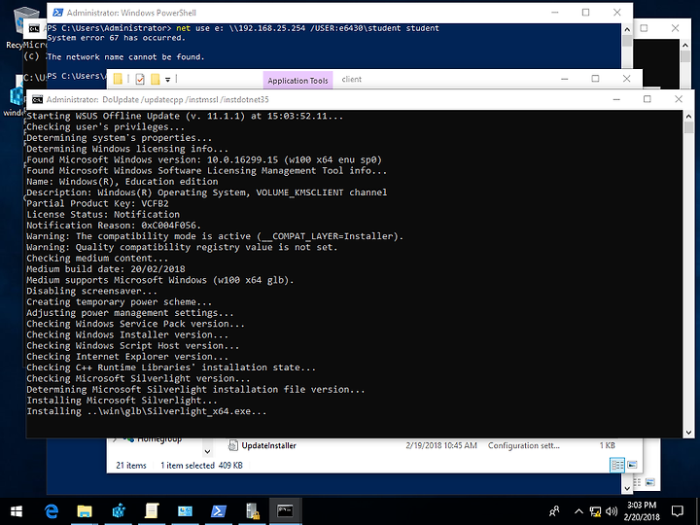
Task: Click Properties checkmark icon in quick access toolbar
Action: [140, 79]
